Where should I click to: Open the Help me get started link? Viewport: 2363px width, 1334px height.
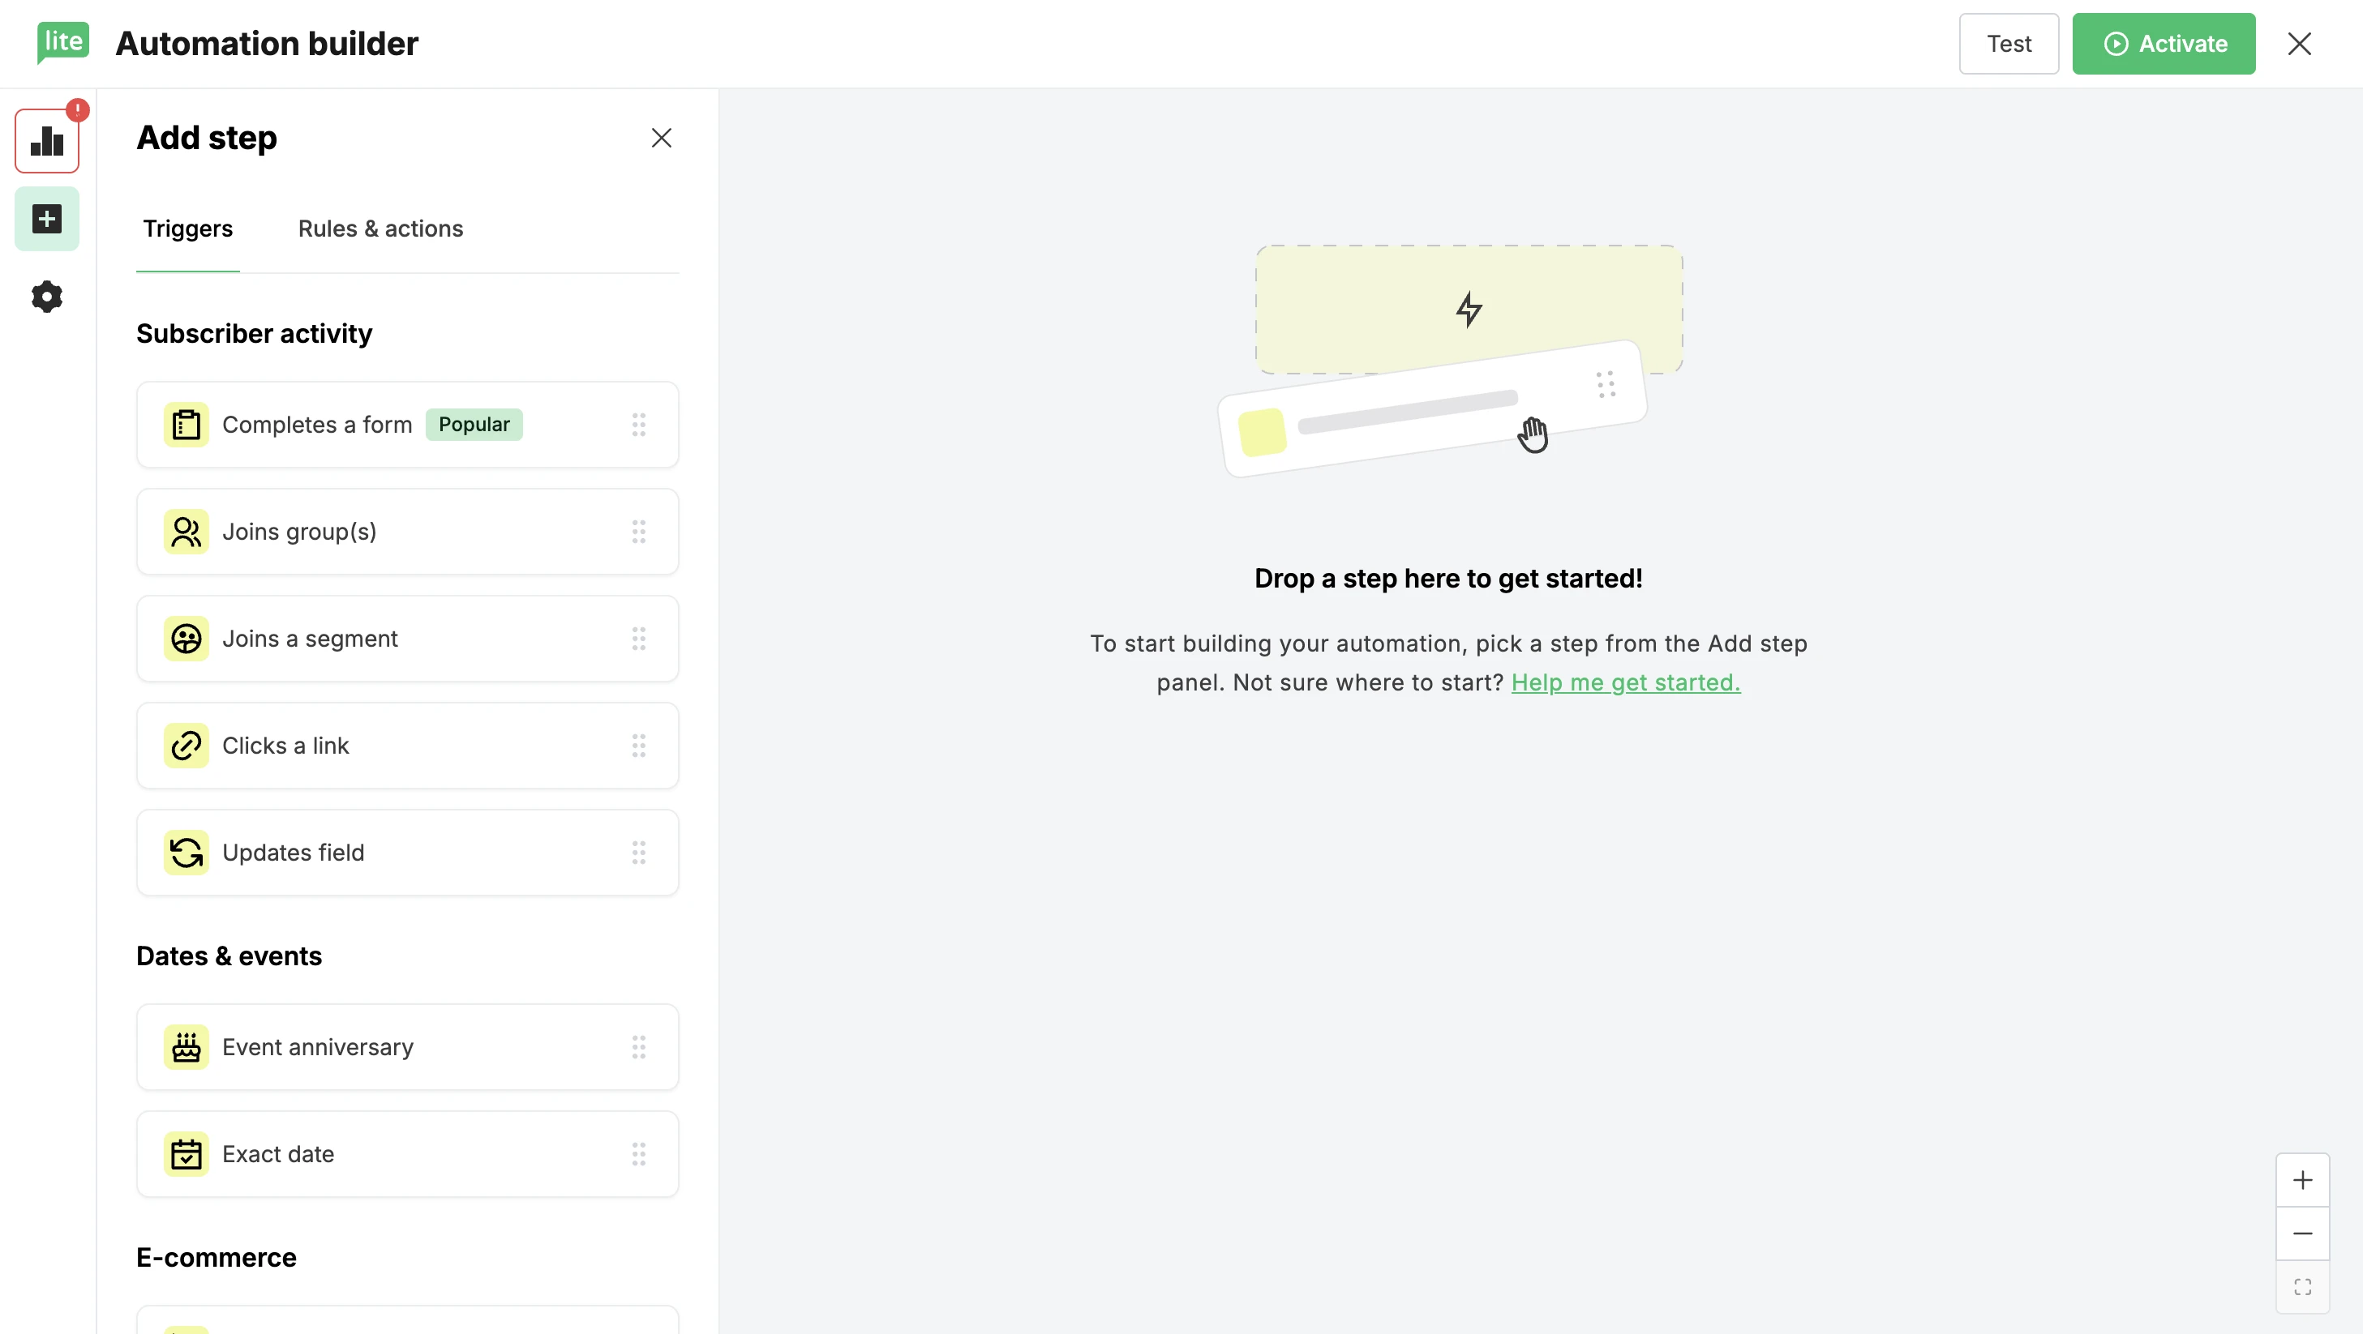[x=1624, y=683]
